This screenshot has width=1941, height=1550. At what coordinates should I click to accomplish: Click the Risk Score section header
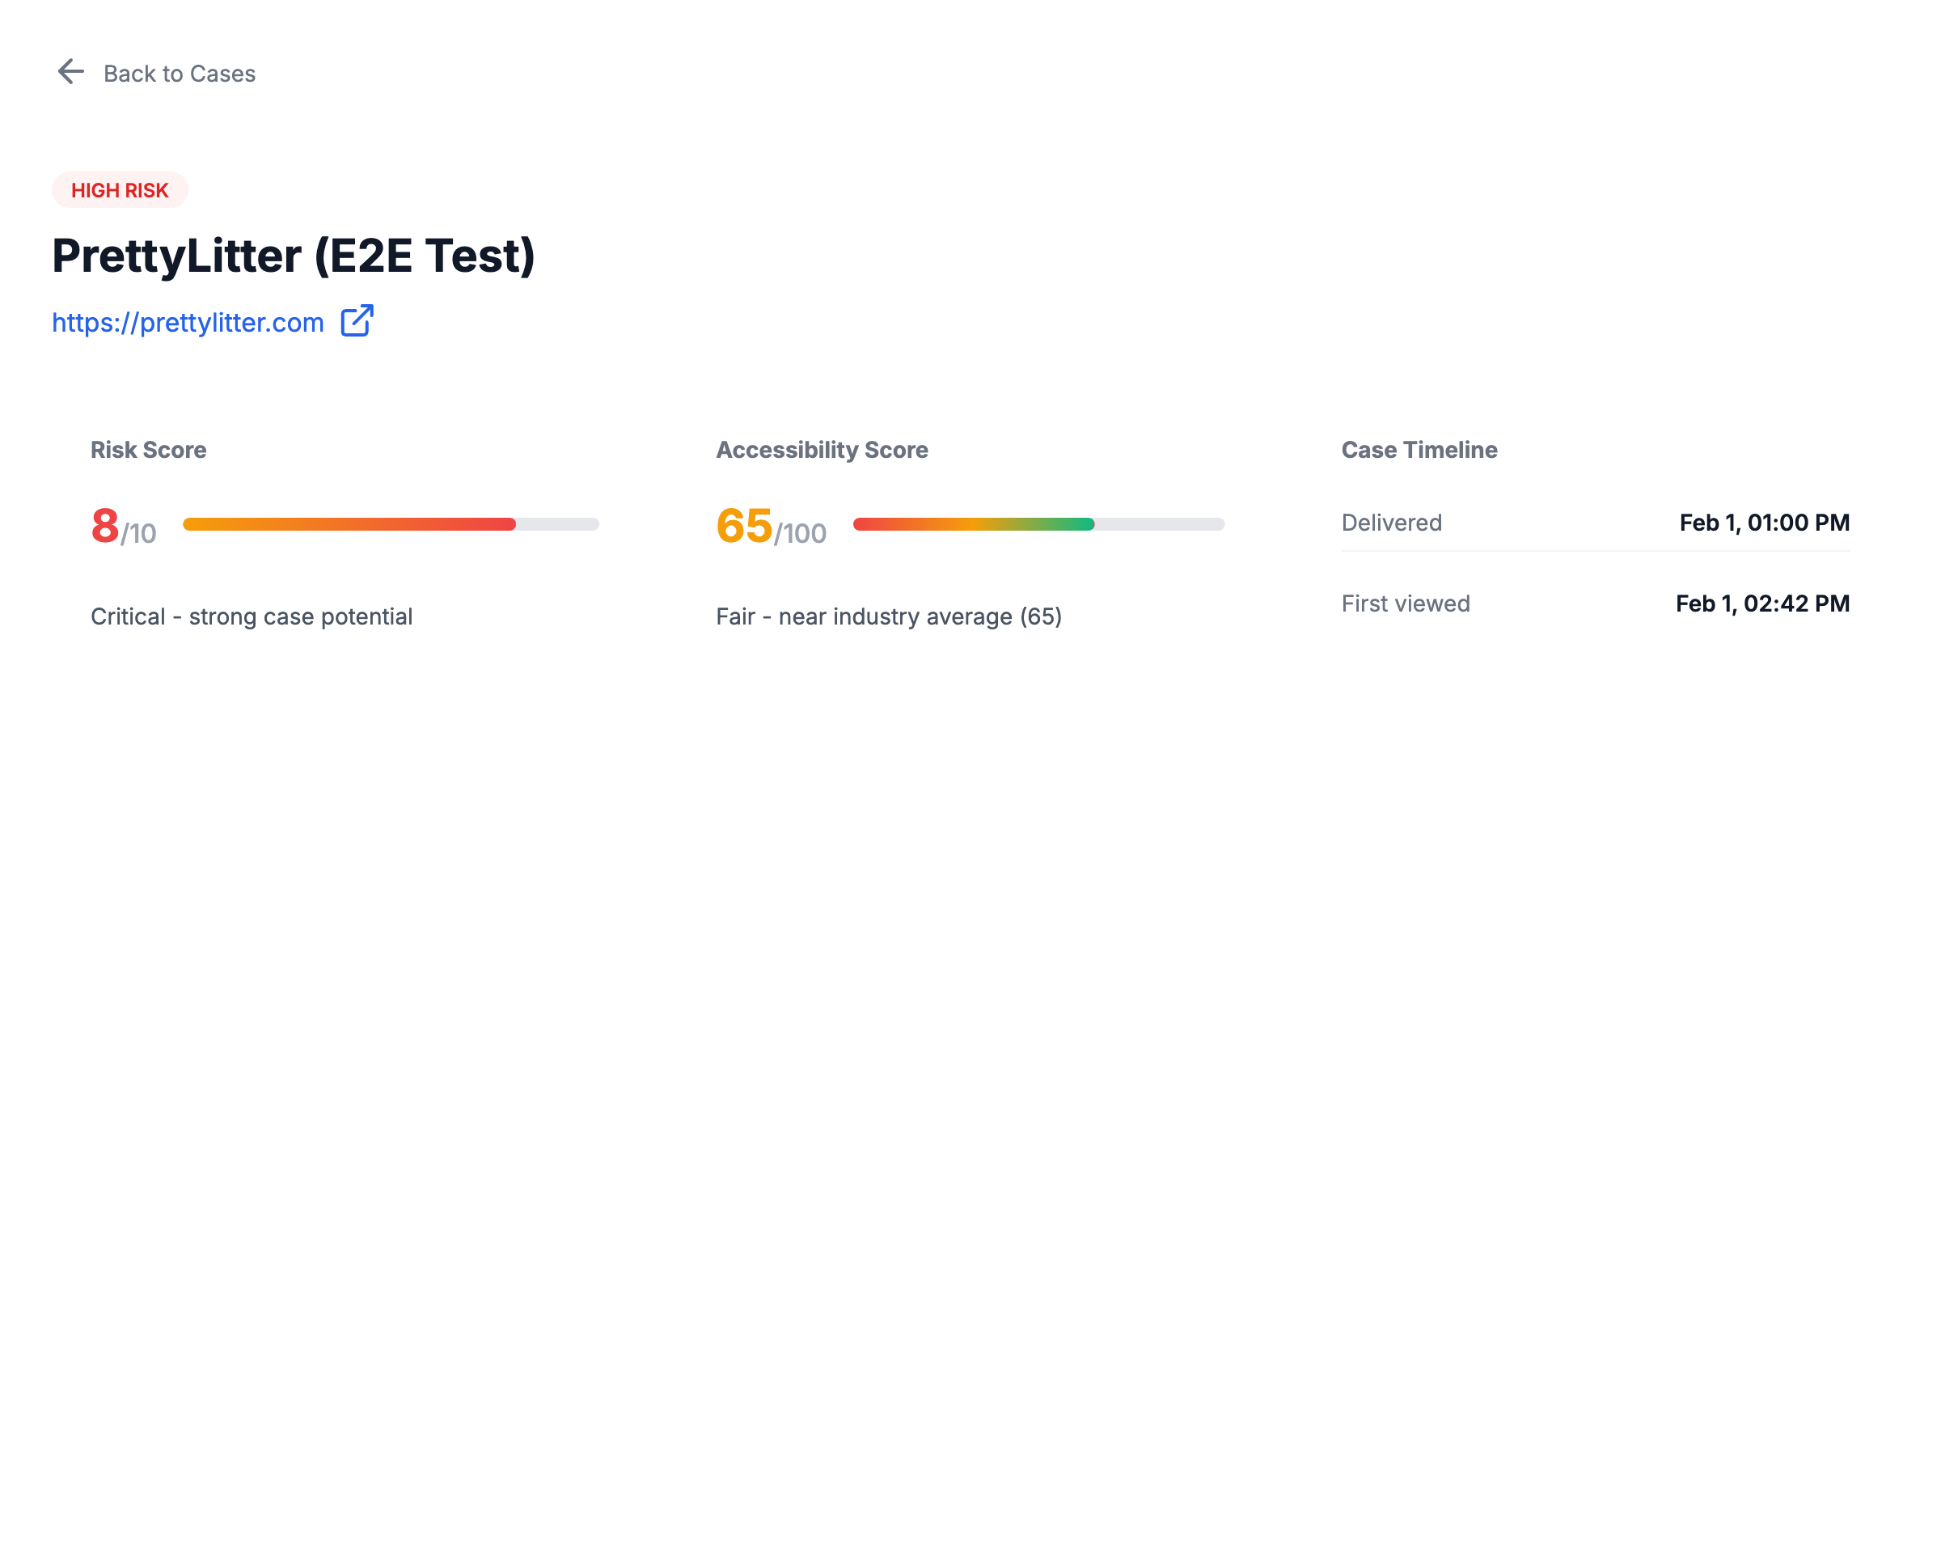pos(148,450)
